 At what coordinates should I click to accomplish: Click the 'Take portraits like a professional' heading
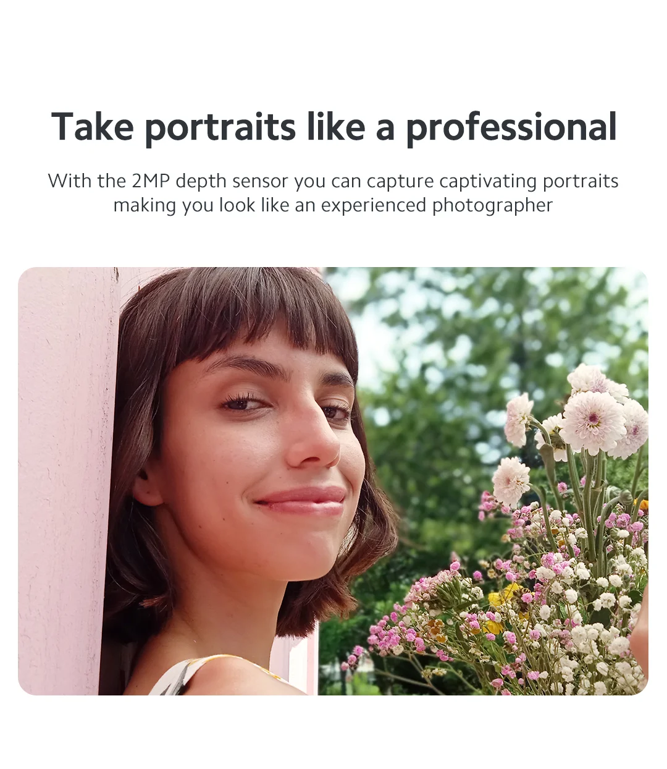[333, 127]
